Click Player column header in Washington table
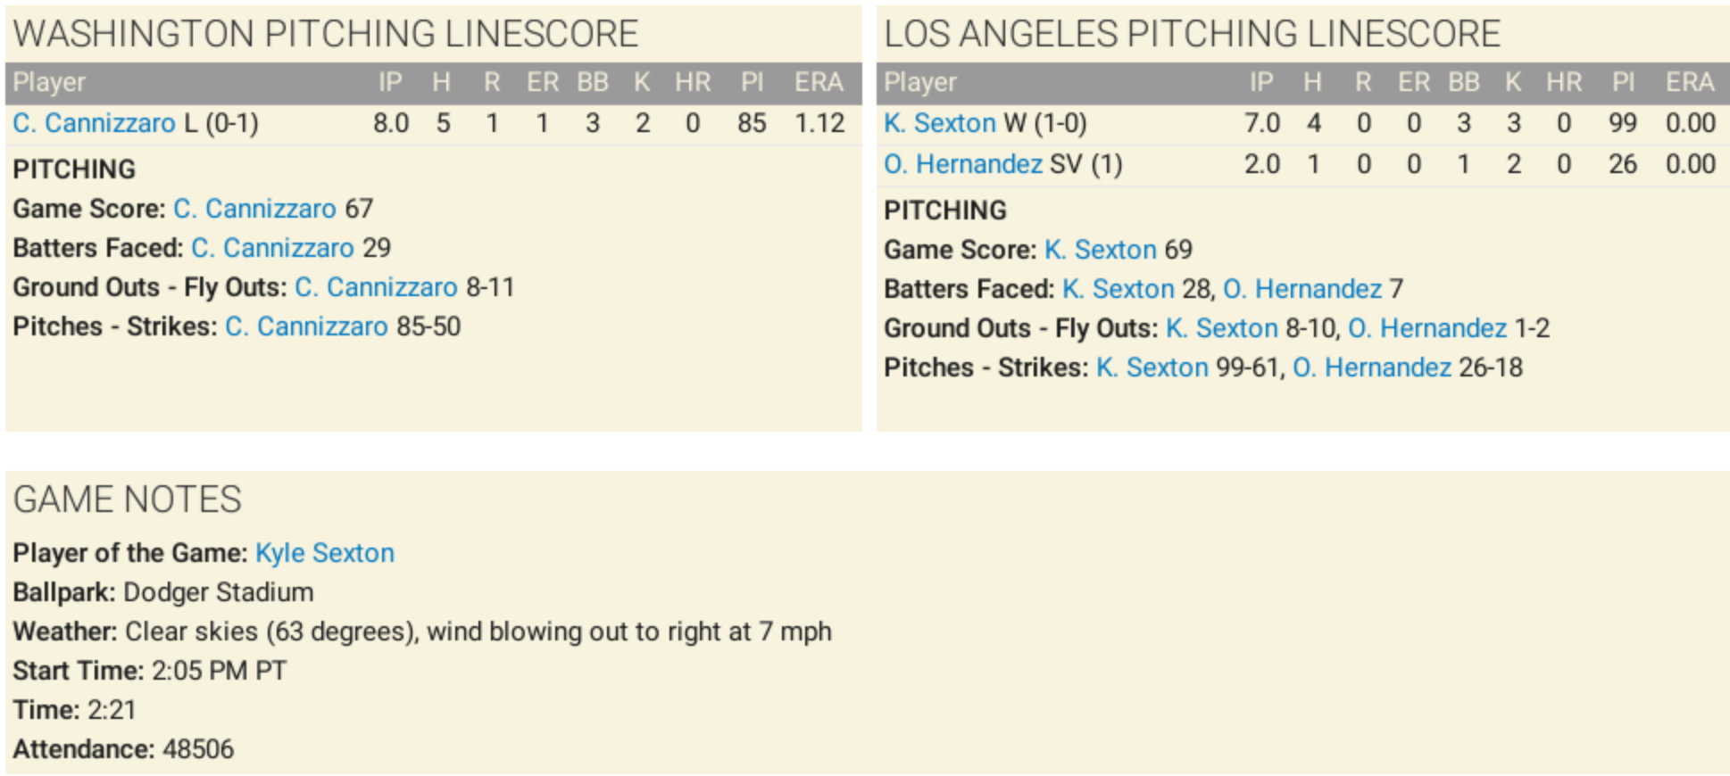Viewport: 1730px width, 776px height. [x=49, y=83]
